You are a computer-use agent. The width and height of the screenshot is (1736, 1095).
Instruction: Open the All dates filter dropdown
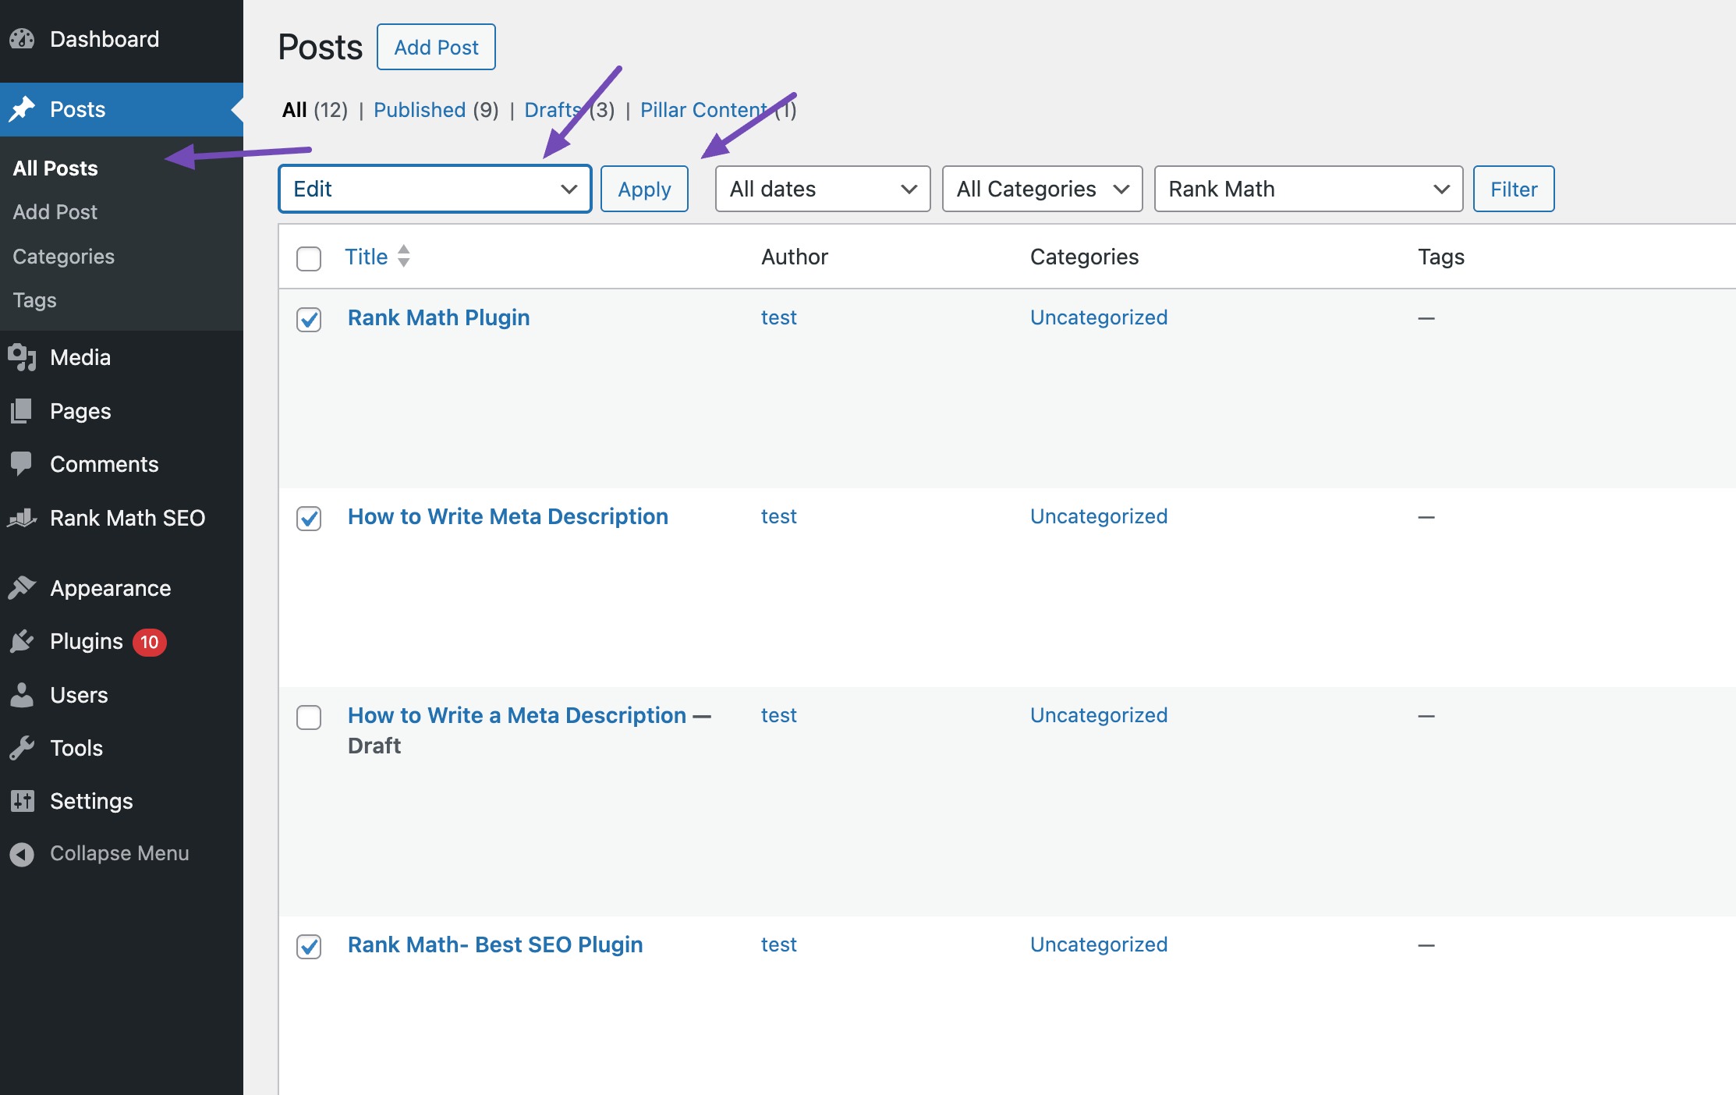(823, 189)
